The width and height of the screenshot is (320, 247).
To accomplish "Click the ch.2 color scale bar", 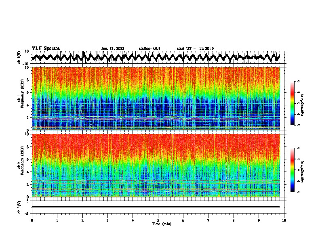I will click(x=292, y=170).
